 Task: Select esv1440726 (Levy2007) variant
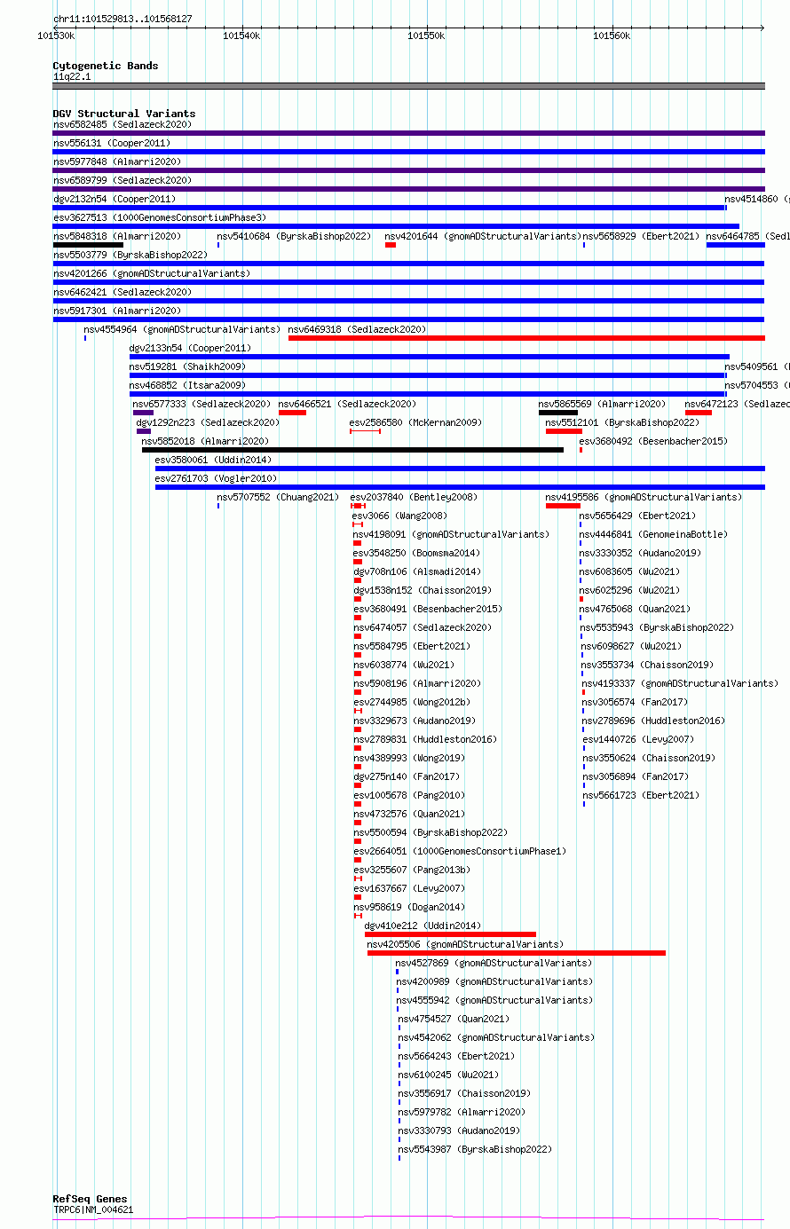coord(638,739)
